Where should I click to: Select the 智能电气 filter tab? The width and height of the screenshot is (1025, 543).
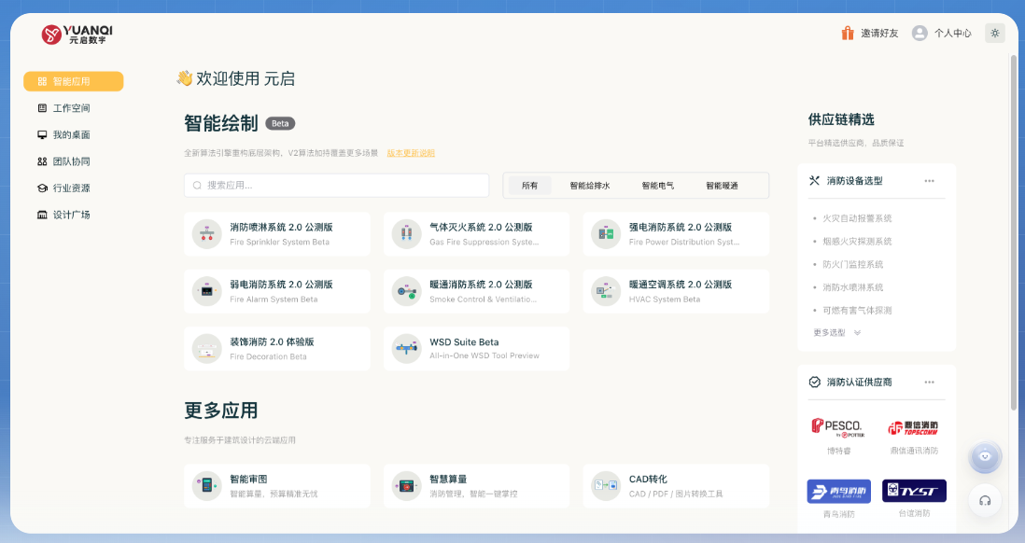tap(657, 186)
